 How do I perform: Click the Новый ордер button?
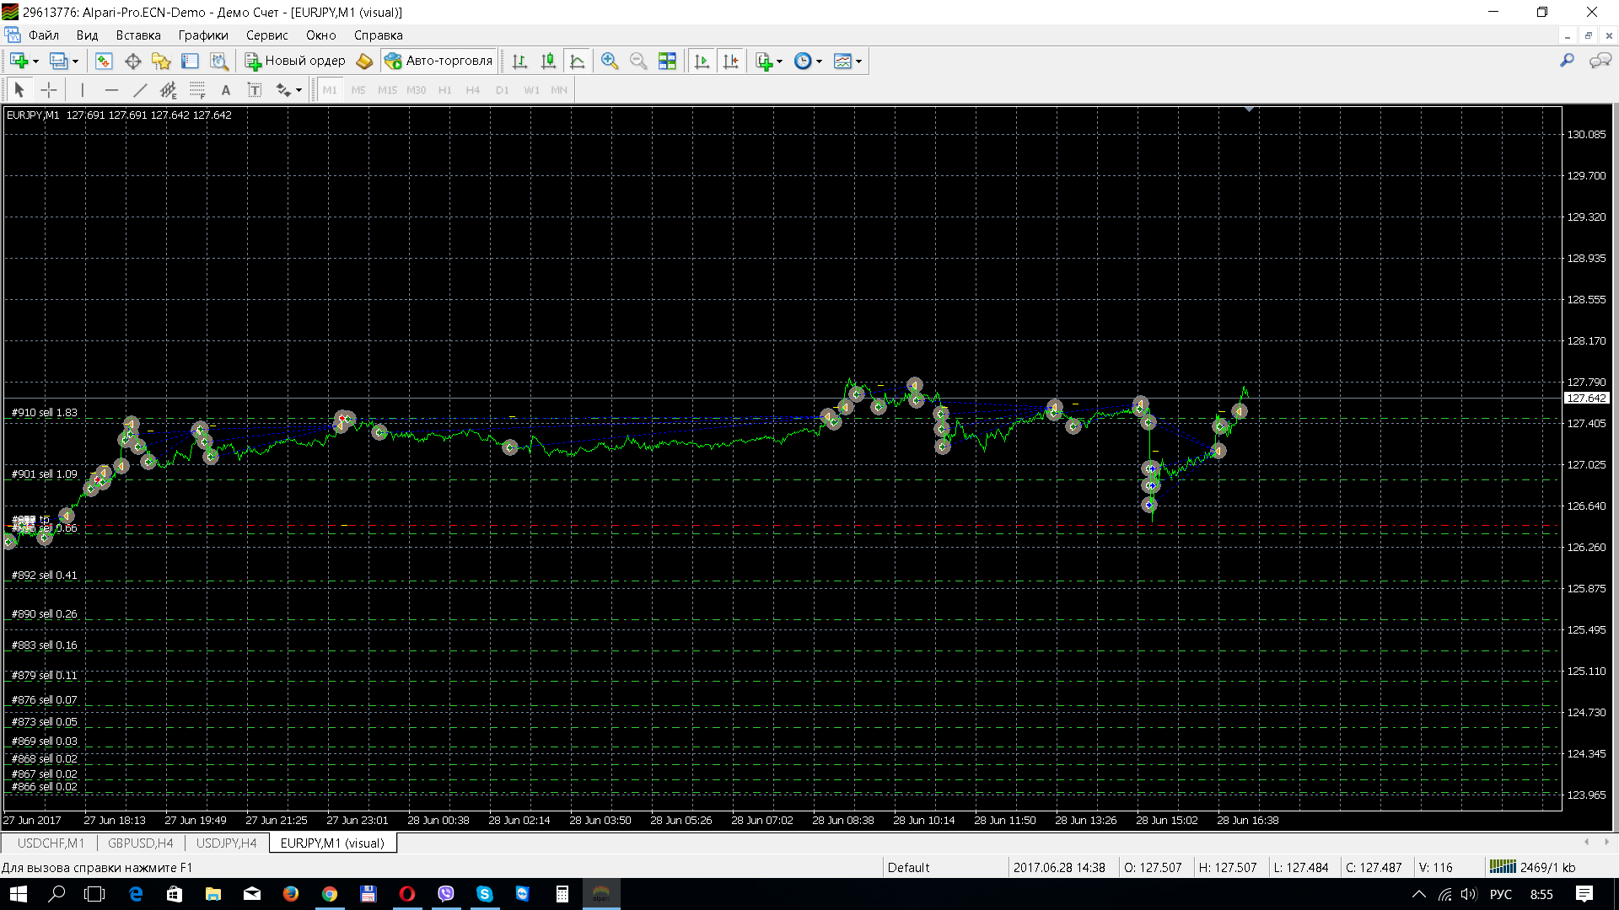point(295,61)
